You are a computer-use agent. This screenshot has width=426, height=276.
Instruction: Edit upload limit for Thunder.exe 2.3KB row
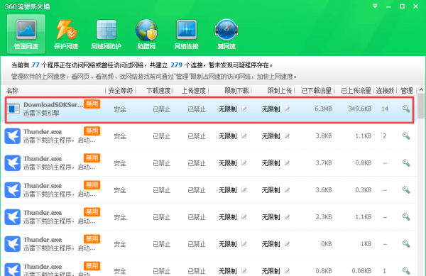[287, 217]
